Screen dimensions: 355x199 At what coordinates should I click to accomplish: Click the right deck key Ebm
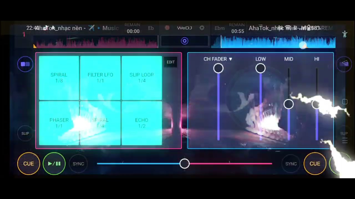[220, 28]
